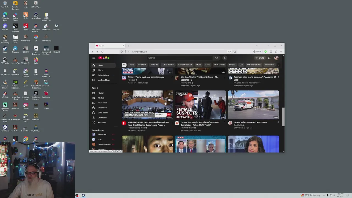Image resolution: width=352 pixels, height=198 pixels.
Task: Select the Dark comedy chip
Action: [x=220, y=65]
